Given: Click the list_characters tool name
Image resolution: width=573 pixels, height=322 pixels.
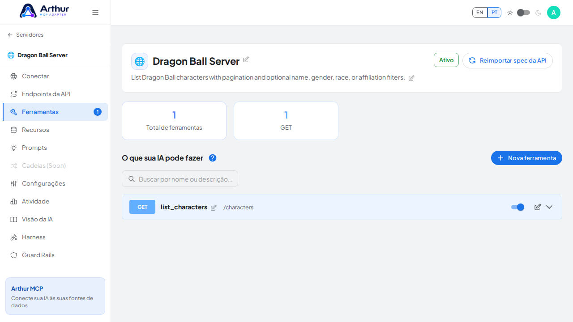Looking at the screenshot, I should tap(184, 207).
